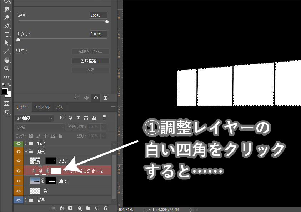Screen dimensions: 301x212
Task: Switch to the チャンネル tab
Action: 42,107
